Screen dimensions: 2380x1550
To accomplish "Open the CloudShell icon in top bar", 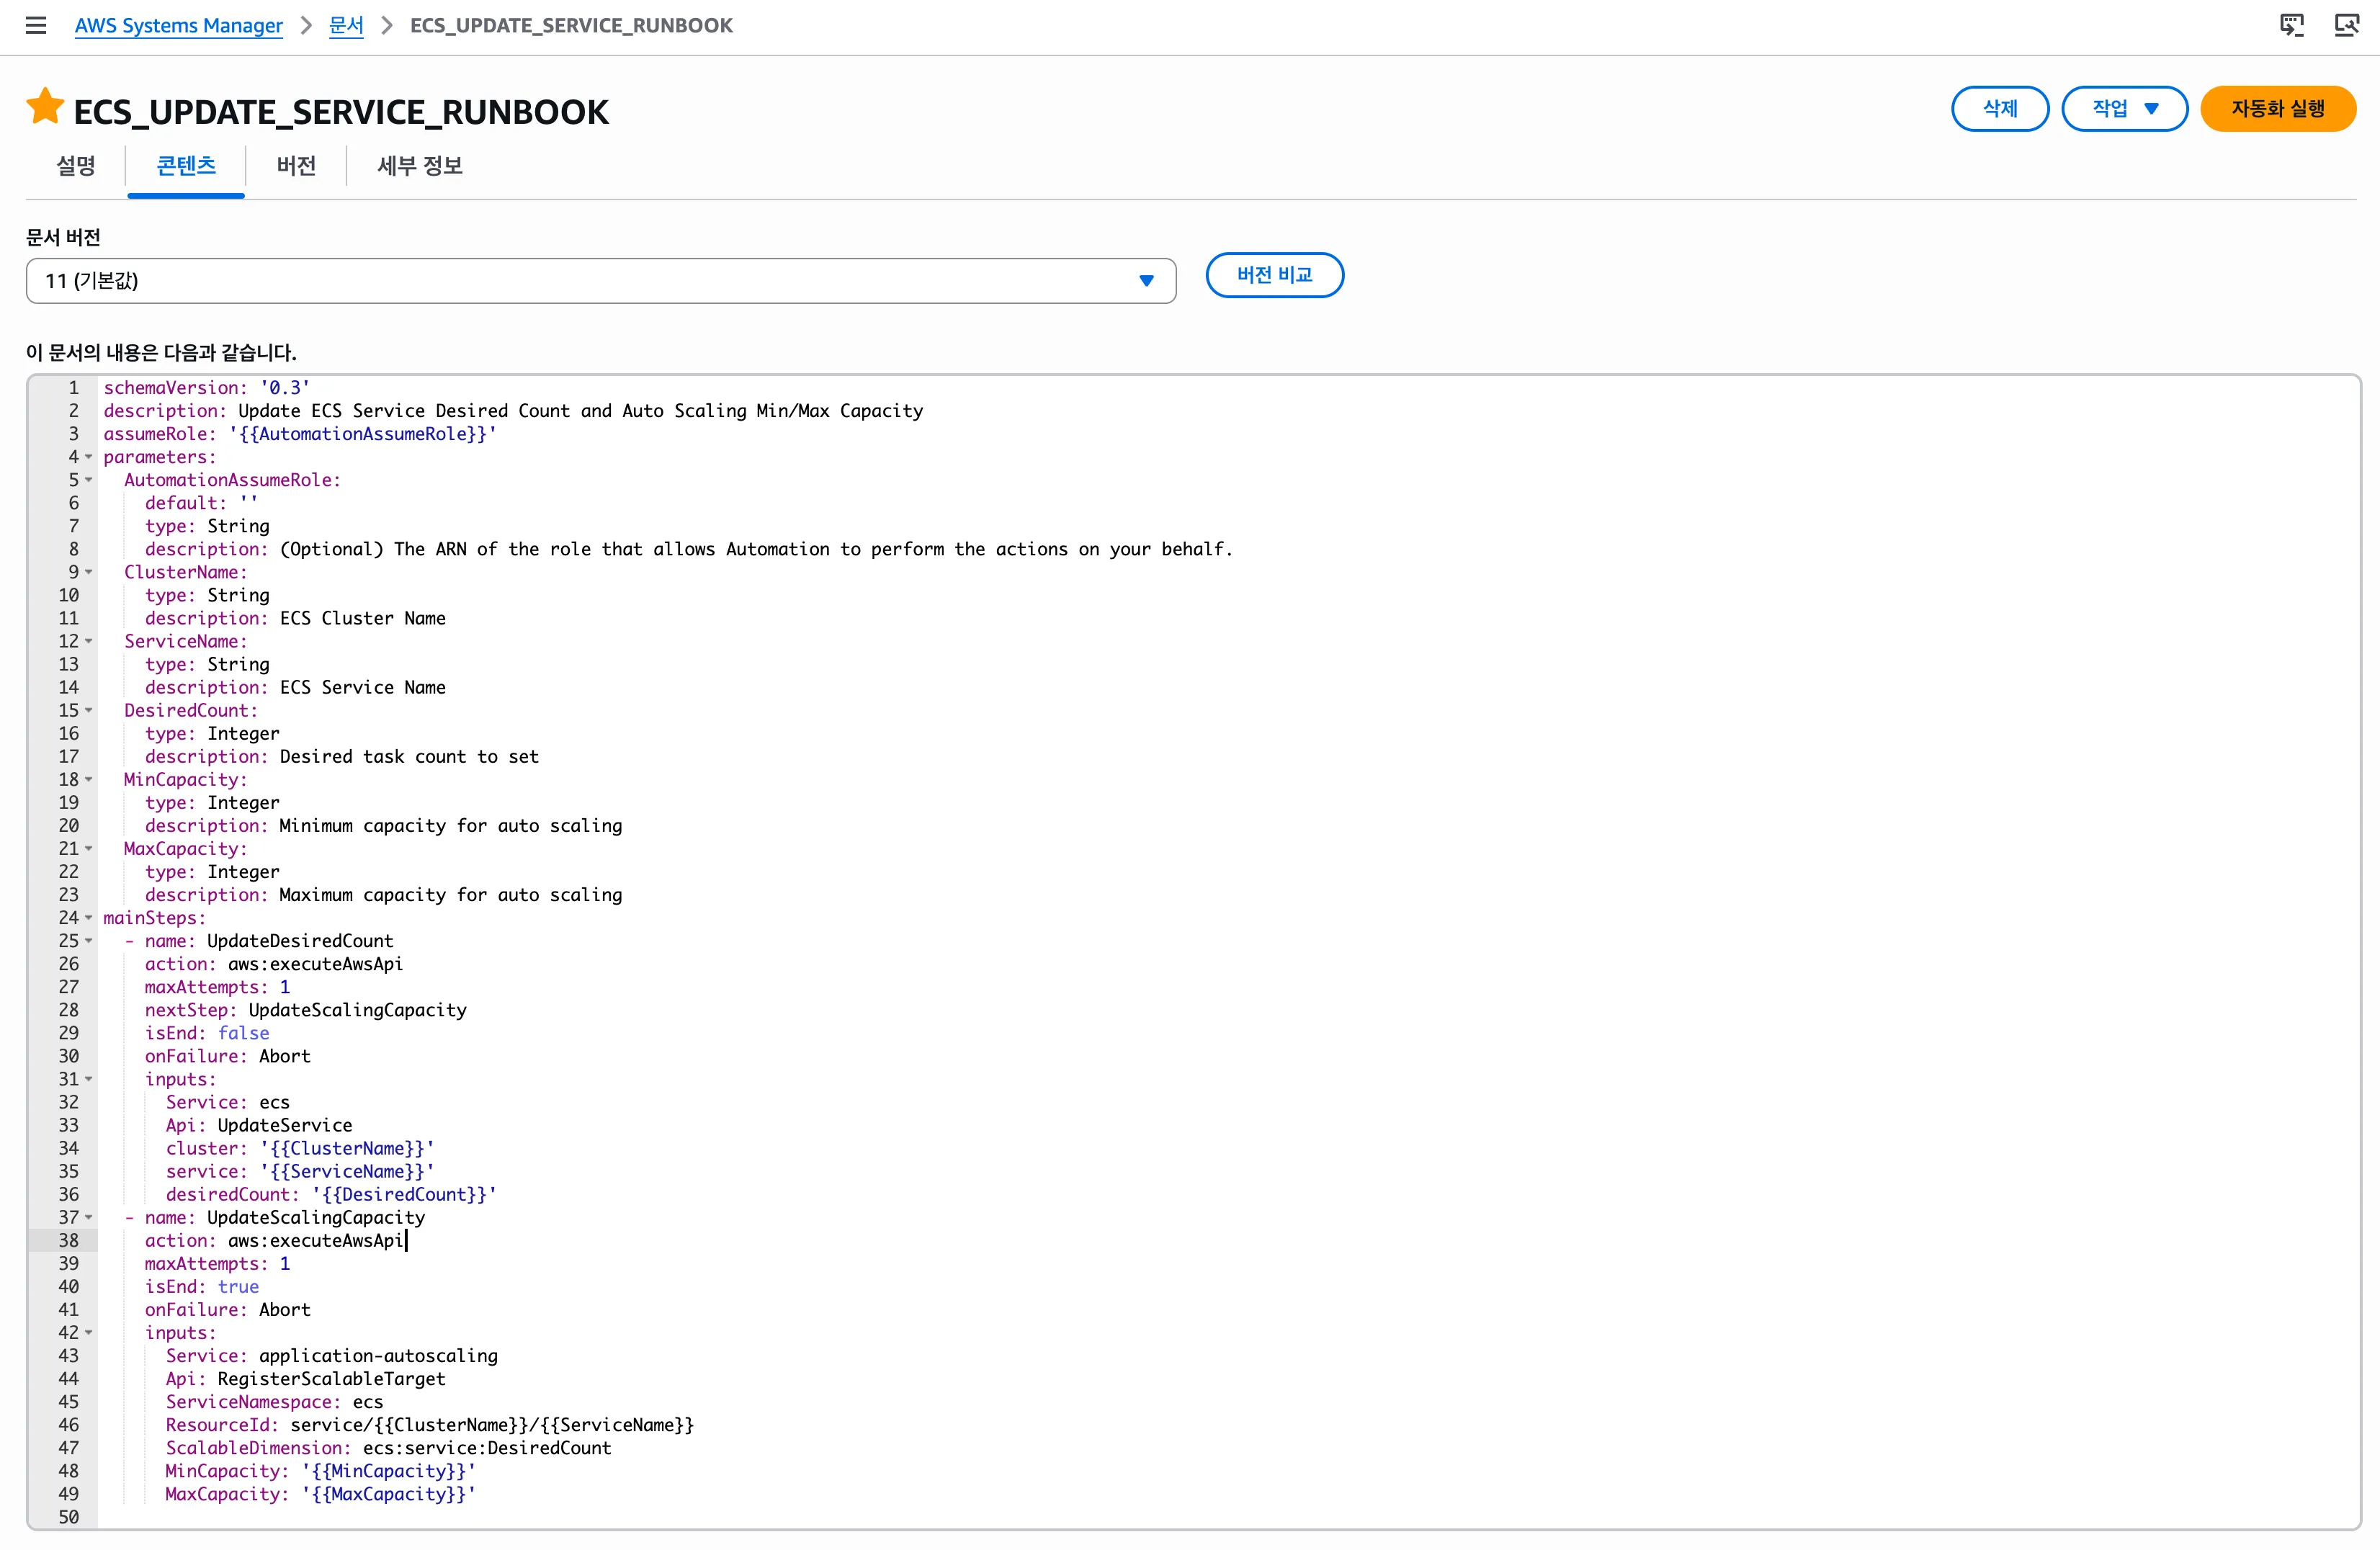I will (2291, 25).
